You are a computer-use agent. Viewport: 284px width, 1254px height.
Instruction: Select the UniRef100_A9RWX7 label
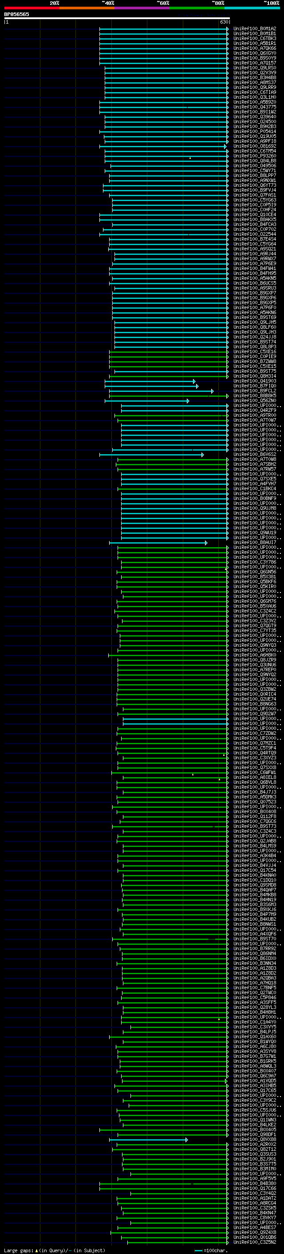(255, 259)
